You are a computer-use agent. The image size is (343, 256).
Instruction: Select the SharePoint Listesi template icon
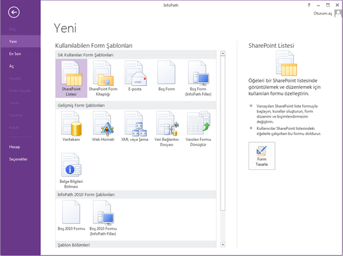tap(71, 78)
